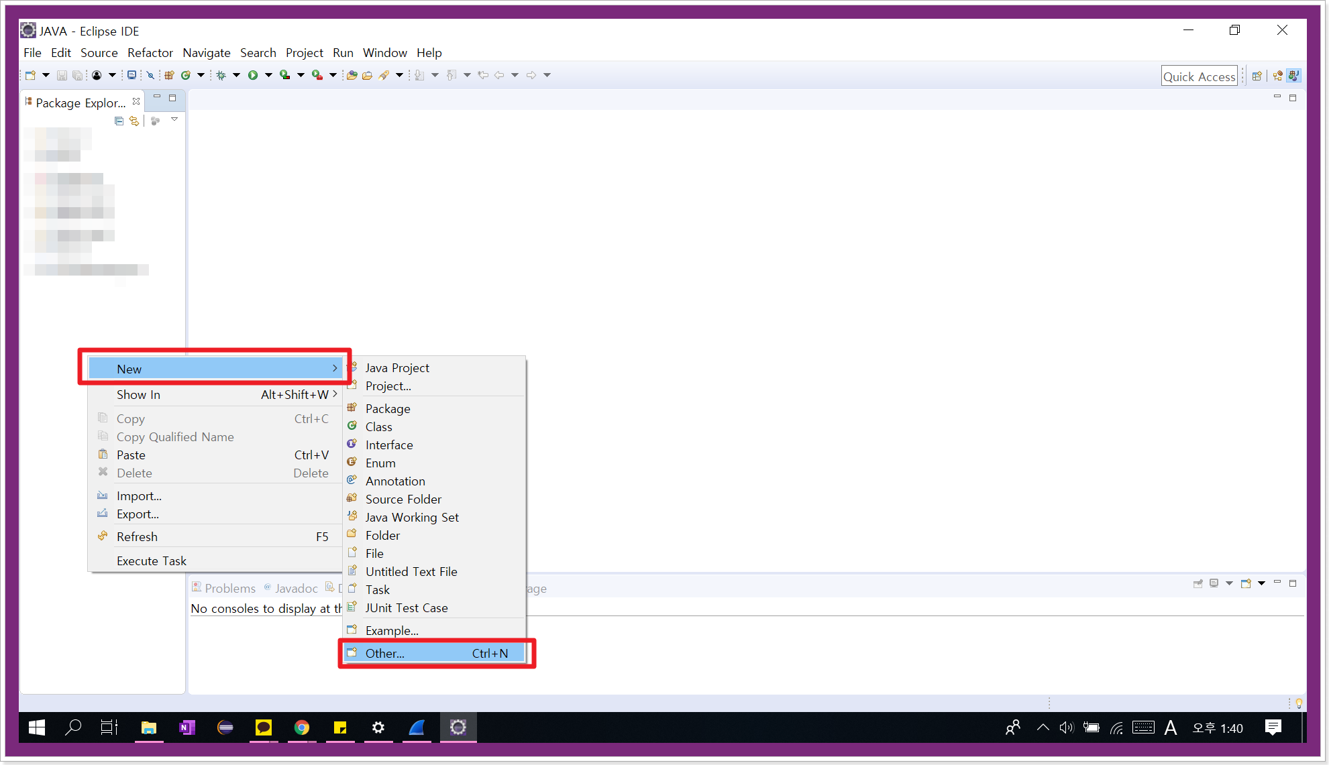The image size is (1329, 765).
Task: Click the Windows Start button
Action: tap(37, 727)
